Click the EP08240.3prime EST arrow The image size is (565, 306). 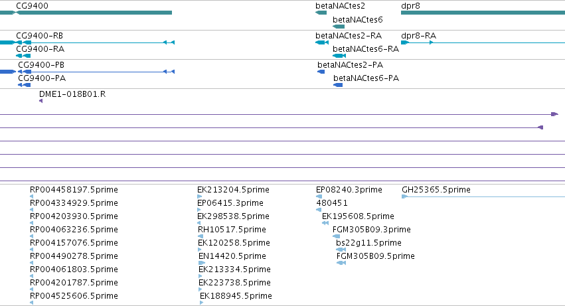pyautogui.click(x=319, y=196)
